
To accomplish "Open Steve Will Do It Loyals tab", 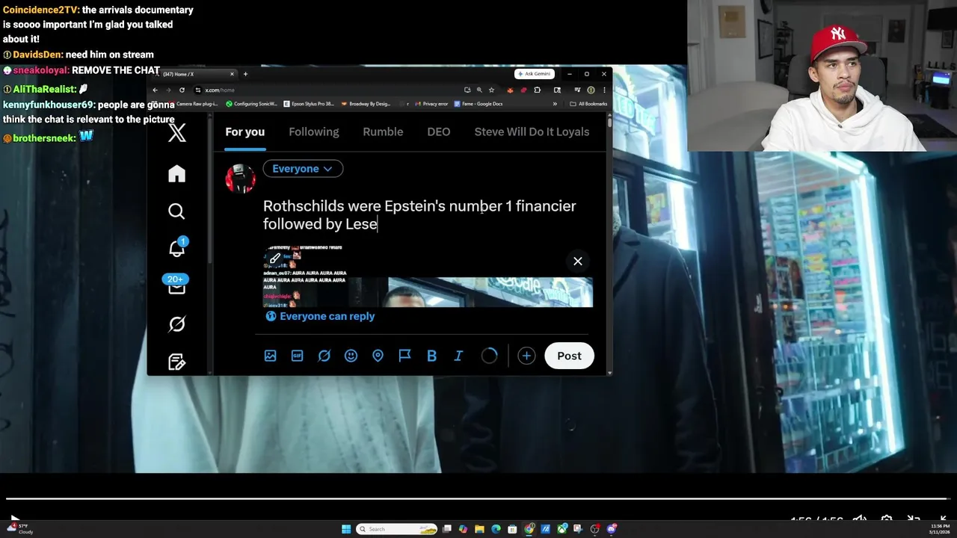I will click(x=532, y=132).
